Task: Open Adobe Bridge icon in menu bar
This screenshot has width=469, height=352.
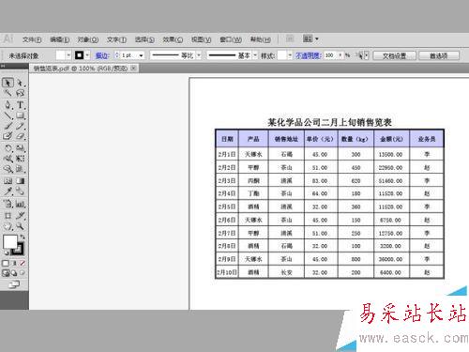Action: click(x=290, y=38)
